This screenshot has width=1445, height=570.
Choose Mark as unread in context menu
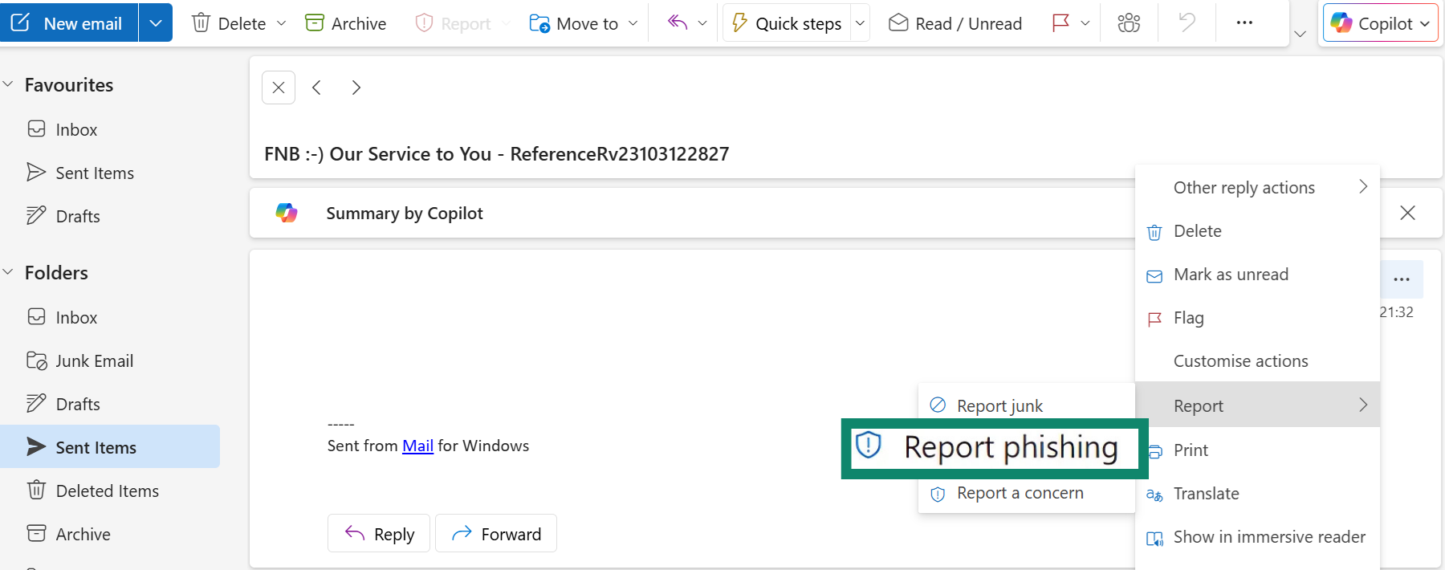[1230, 275]
